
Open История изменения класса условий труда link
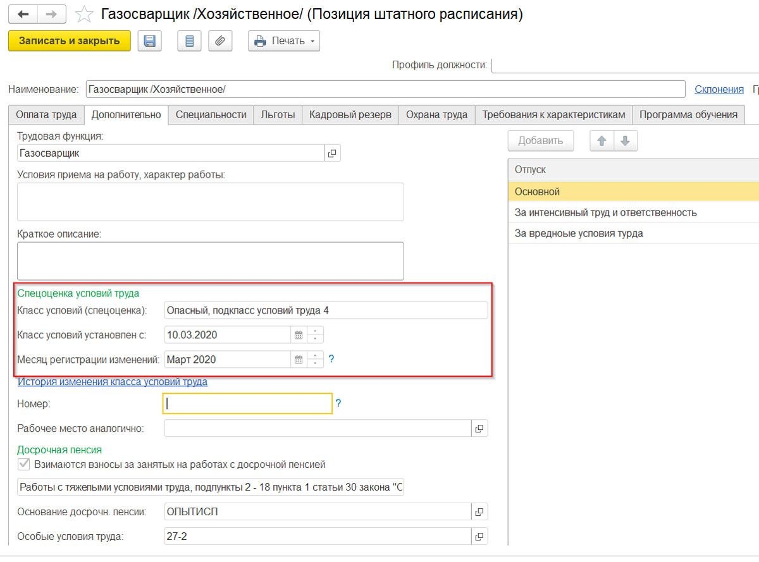click(x=113, y=382)
